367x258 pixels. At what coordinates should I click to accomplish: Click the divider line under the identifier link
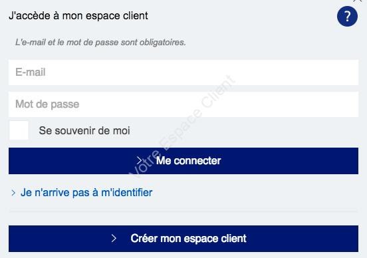pos(183,211)
